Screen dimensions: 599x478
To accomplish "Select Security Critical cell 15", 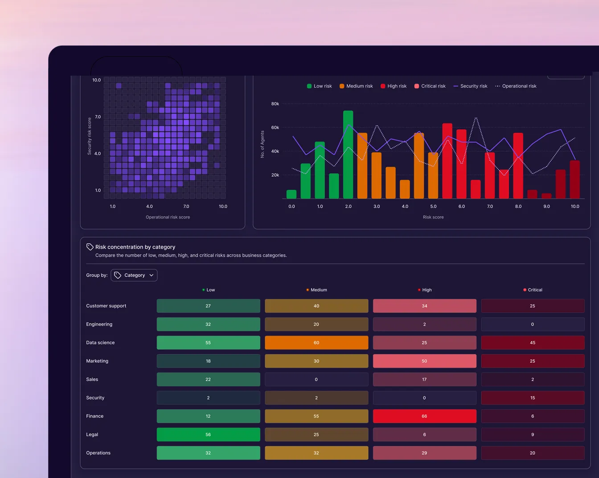I will tap(533, 397).
